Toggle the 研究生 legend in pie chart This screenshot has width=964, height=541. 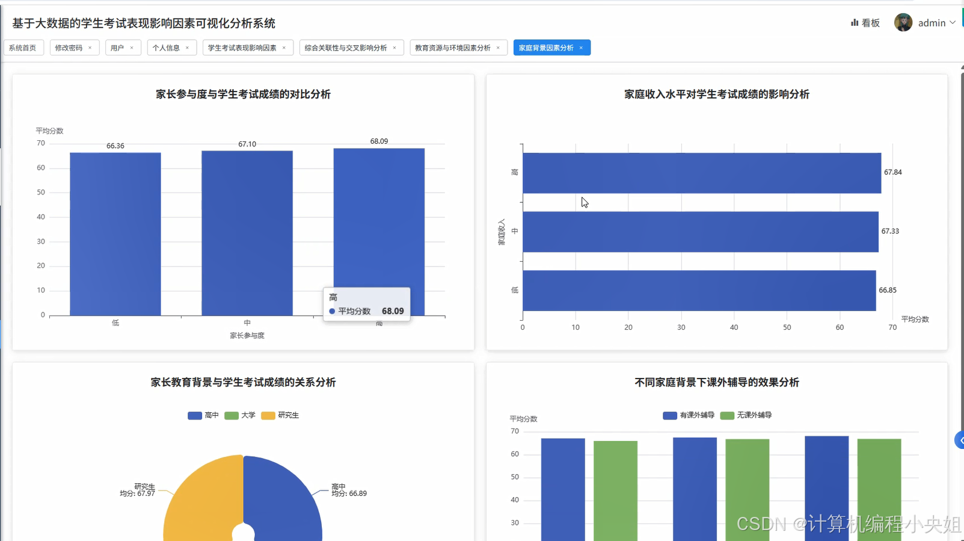coord(280,415)
